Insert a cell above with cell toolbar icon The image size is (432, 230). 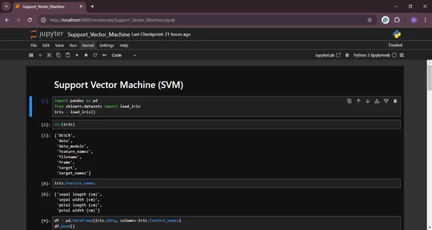pyautogui.click(x=377, y=101)
